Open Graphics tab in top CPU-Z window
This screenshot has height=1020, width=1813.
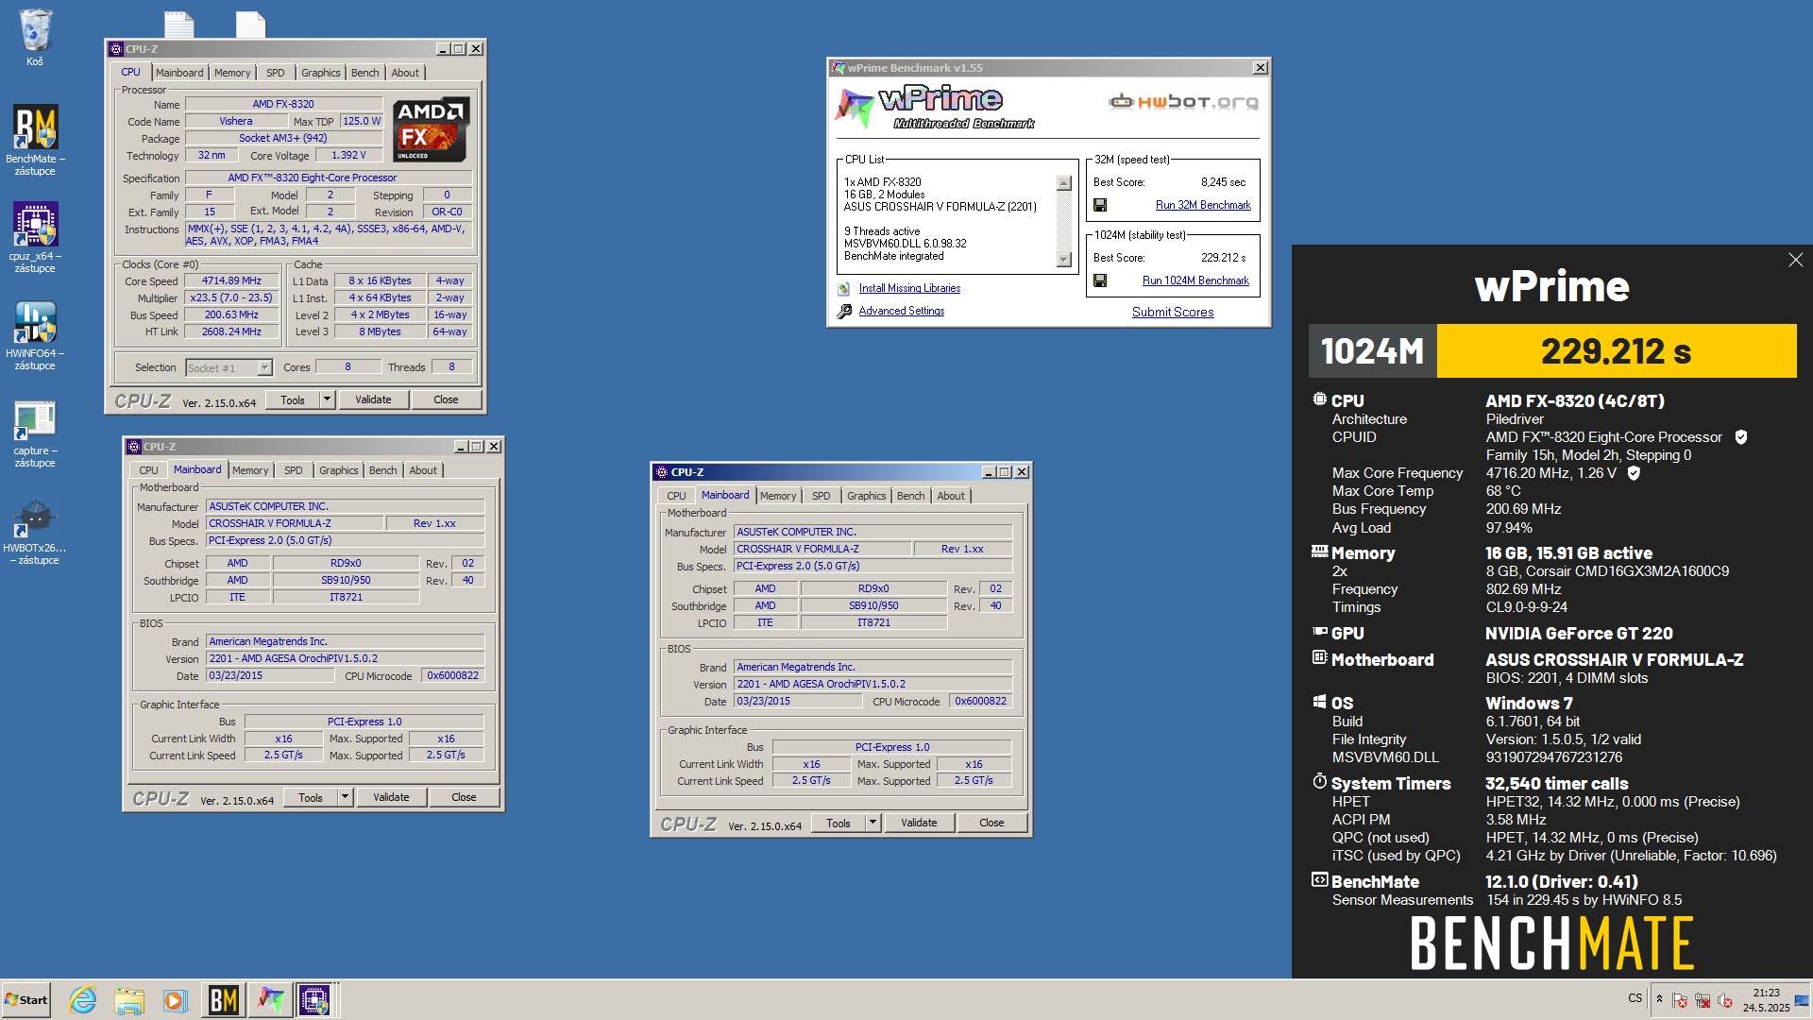[x=320, y=73]
